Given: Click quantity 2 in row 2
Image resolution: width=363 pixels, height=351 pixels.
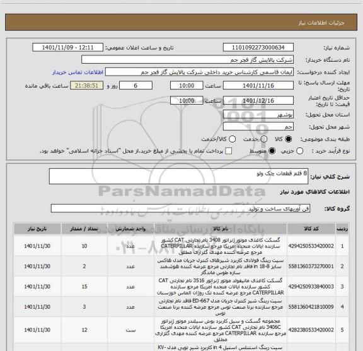Looking at the screenshot, I should (x=84, y=267).
